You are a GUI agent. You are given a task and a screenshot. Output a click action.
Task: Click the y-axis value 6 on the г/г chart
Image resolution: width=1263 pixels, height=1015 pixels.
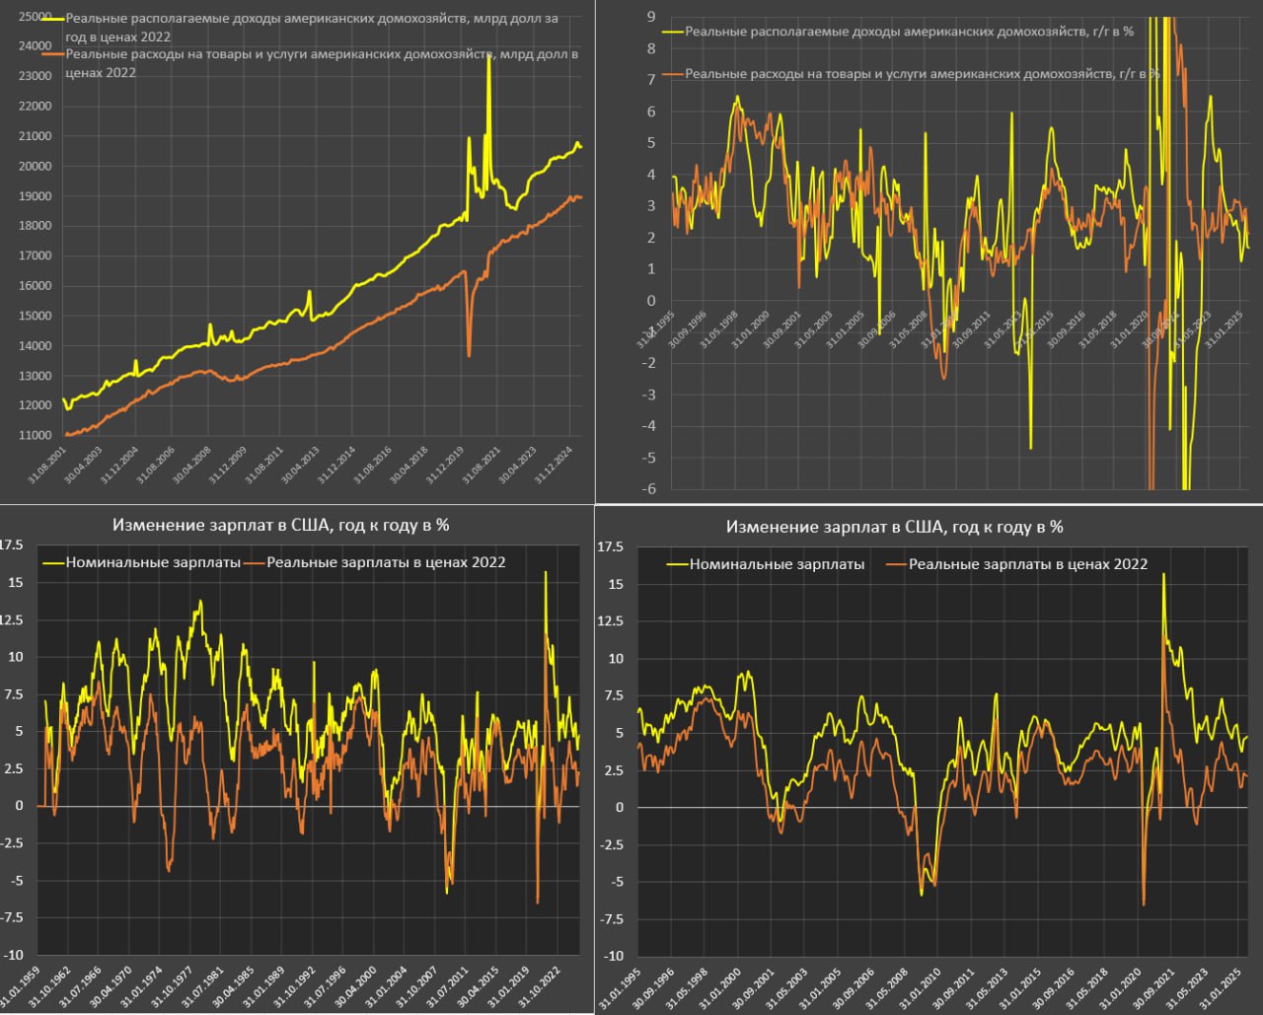(651, 111)
